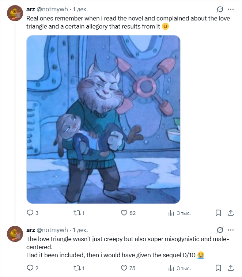Open Grok icon on second tweet

click(220, 230)
